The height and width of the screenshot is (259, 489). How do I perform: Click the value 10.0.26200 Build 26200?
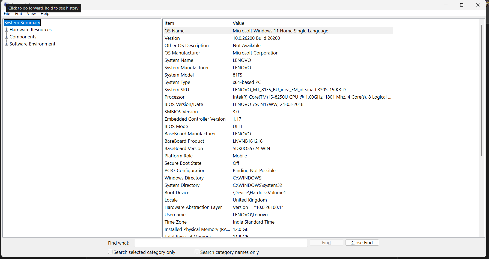point(257,38)
